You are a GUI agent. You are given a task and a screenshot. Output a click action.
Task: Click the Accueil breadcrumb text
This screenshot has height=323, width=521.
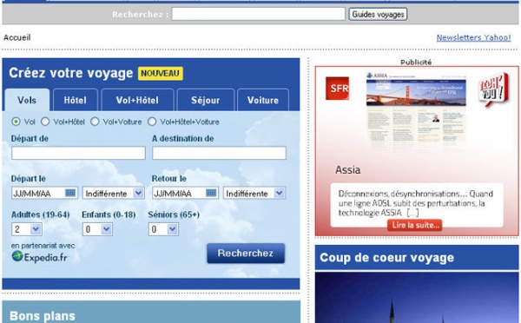[x=17, y=37]
